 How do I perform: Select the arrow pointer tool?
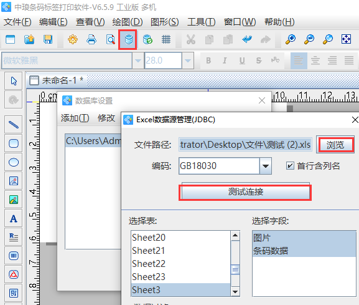coord(14,81)
